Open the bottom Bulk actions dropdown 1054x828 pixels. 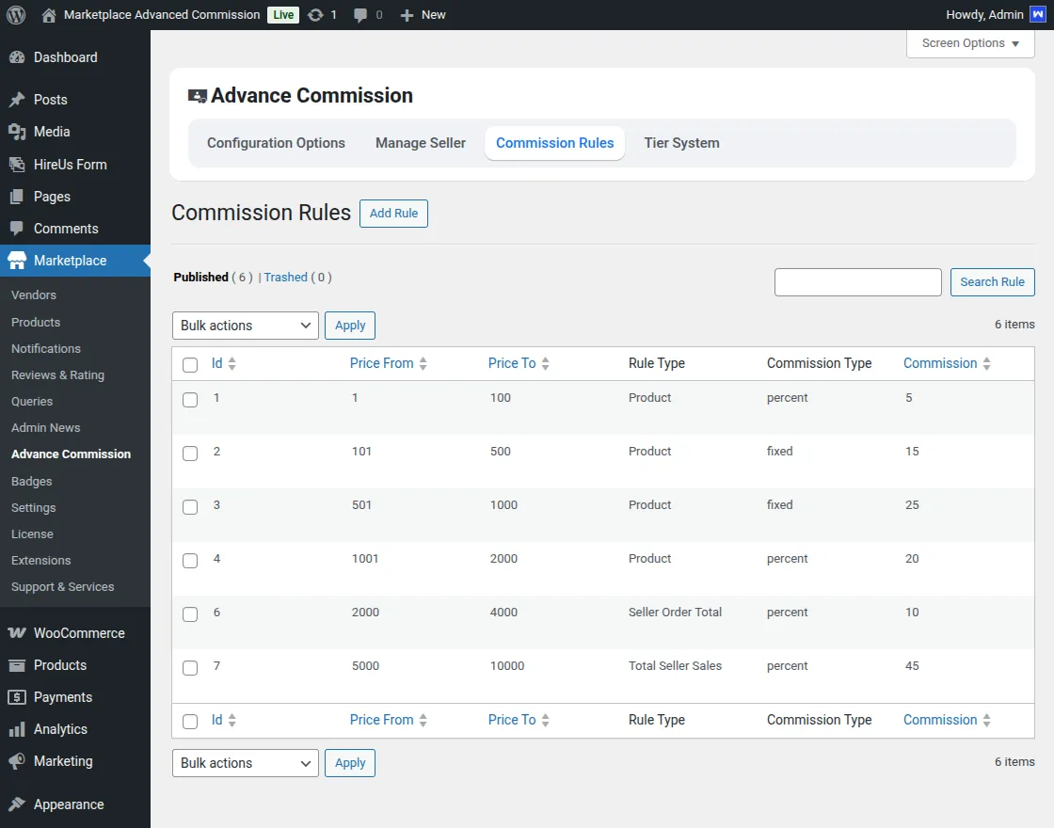point(246,763)
